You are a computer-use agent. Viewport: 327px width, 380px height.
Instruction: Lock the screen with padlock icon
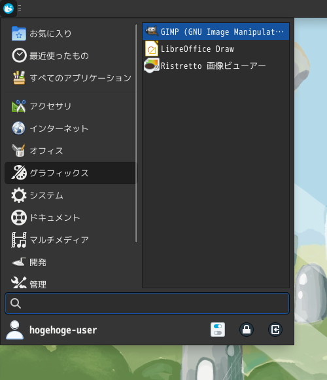point(247,330)
